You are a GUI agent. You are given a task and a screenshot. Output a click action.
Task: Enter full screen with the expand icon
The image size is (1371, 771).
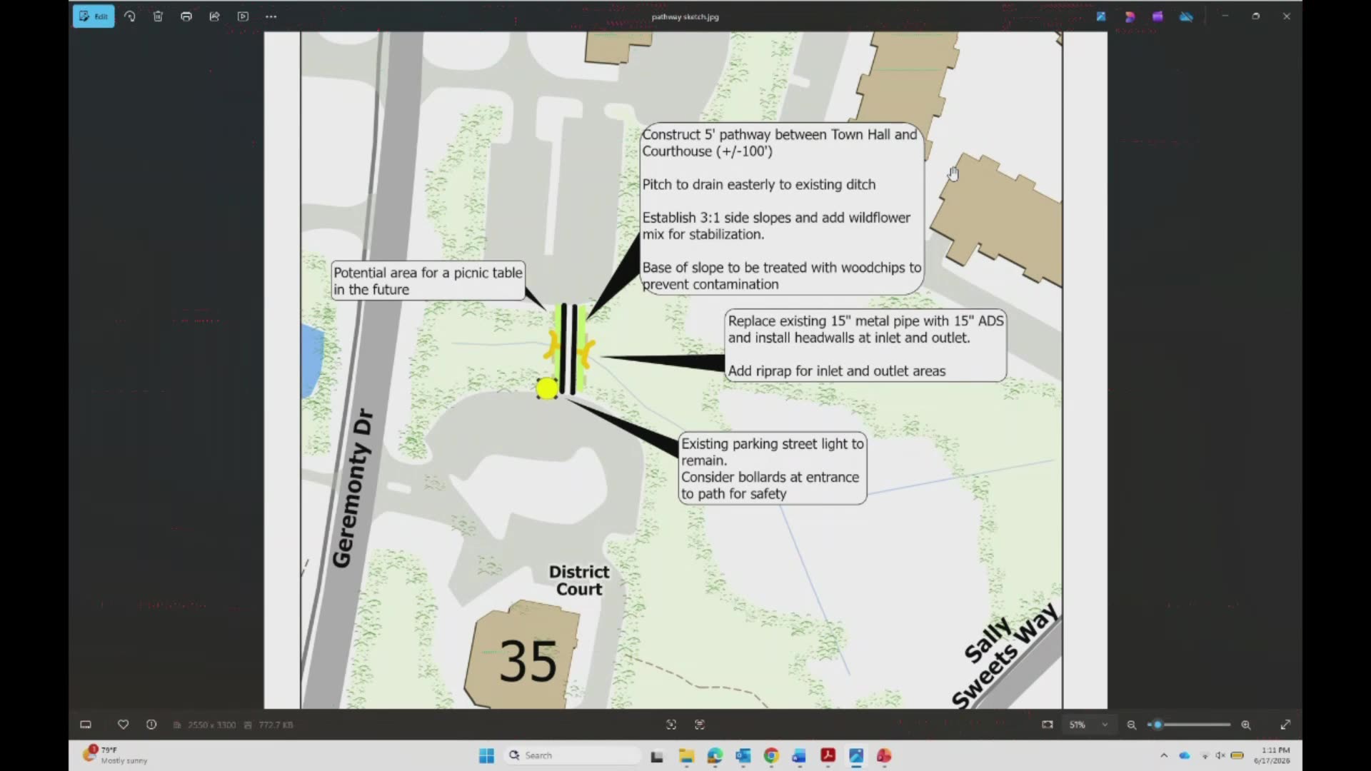point(1285,725)
